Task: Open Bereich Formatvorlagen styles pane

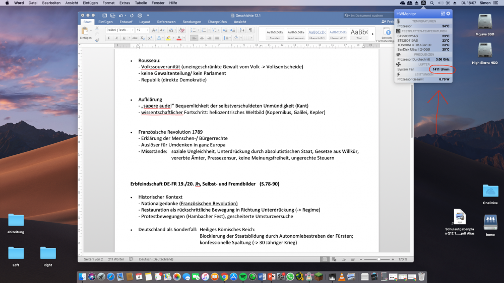Action: 386,35
